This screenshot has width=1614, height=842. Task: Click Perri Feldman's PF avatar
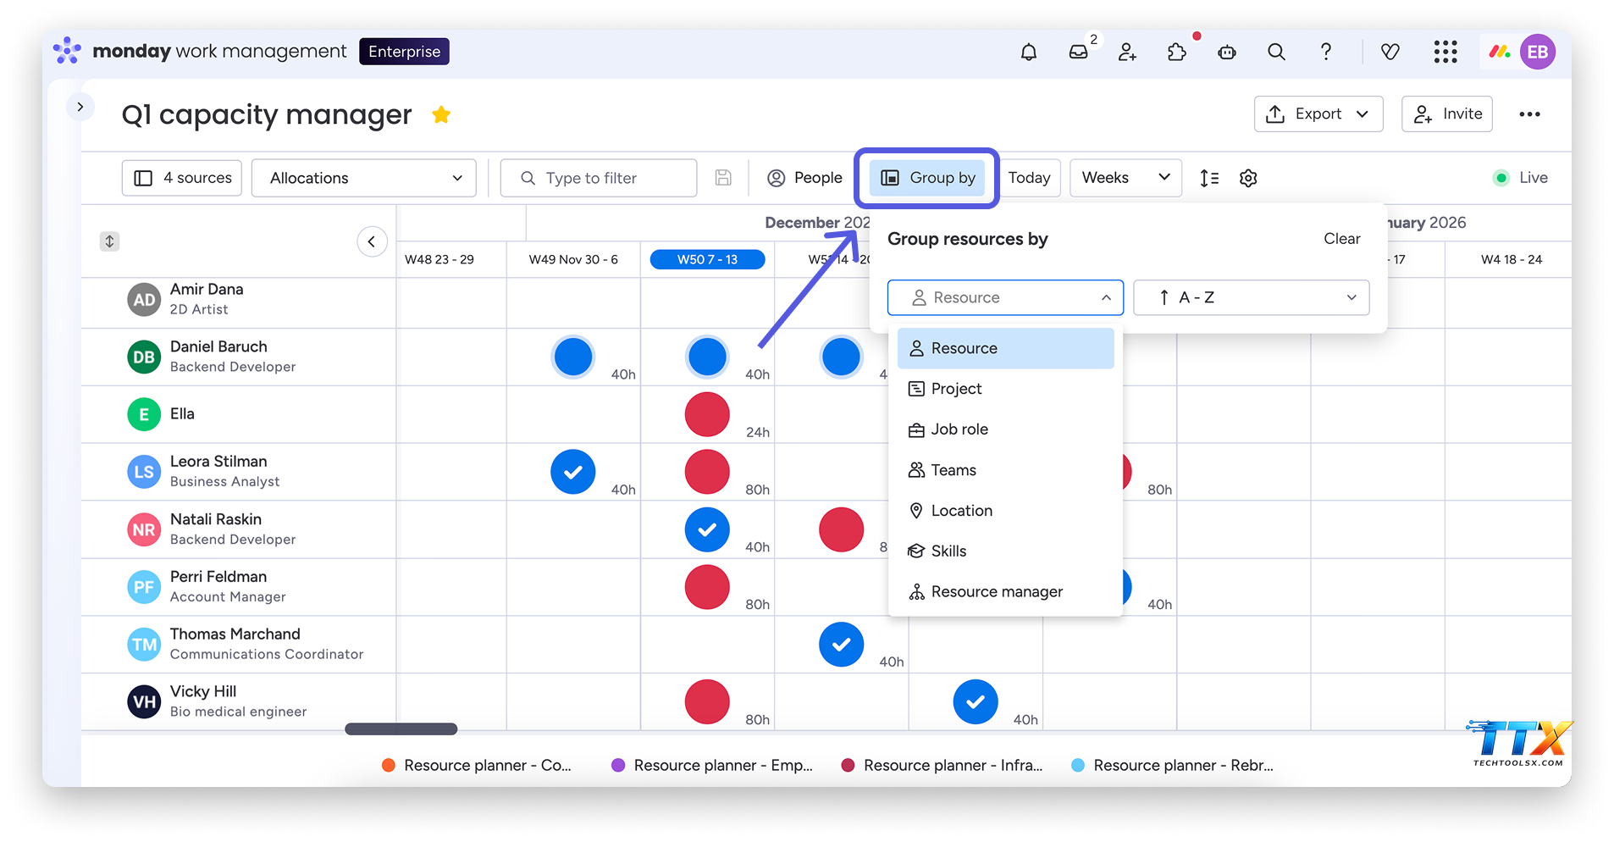(x=144, y=588)
